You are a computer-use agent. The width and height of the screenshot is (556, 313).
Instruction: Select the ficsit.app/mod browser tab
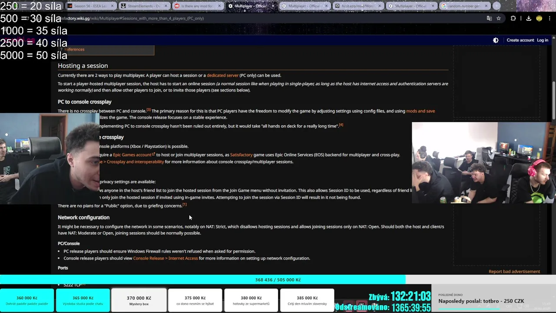pos(357,6)
